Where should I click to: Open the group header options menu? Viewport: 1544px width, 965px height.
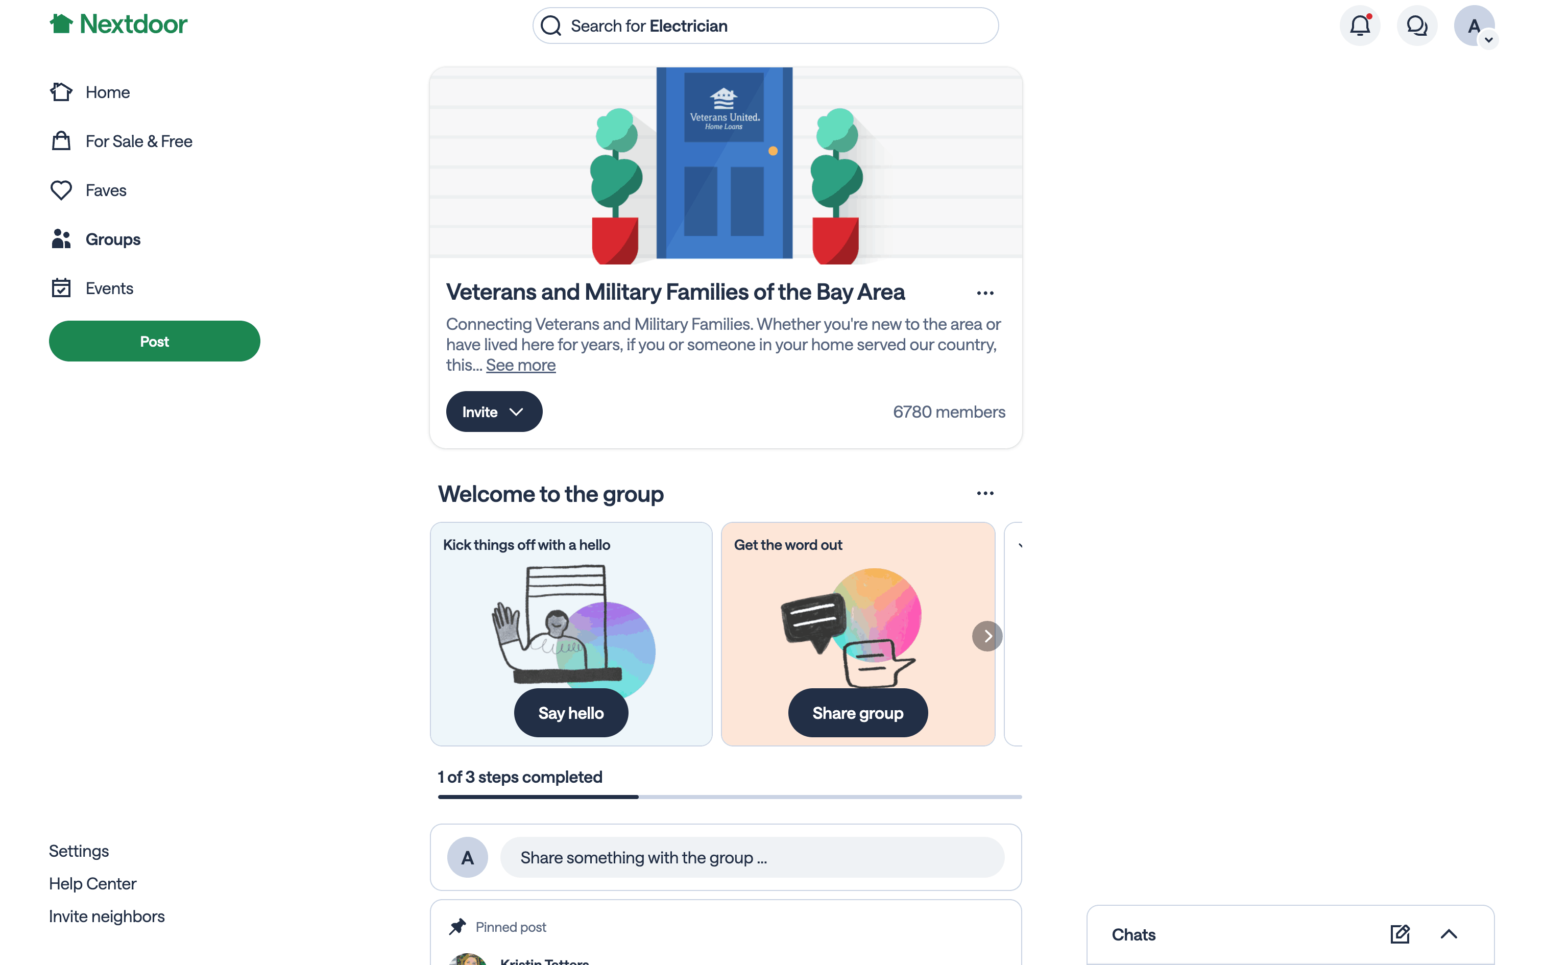[985, 293]
